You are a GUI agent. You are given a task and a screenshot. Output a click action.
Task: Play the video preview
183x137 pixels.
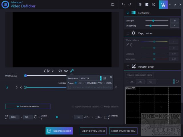(49, 71)
